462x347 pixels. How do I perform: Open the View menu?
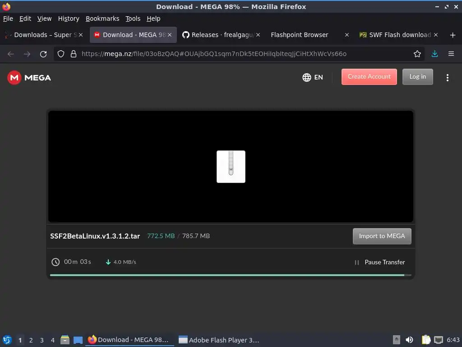[x=45, y=19]
